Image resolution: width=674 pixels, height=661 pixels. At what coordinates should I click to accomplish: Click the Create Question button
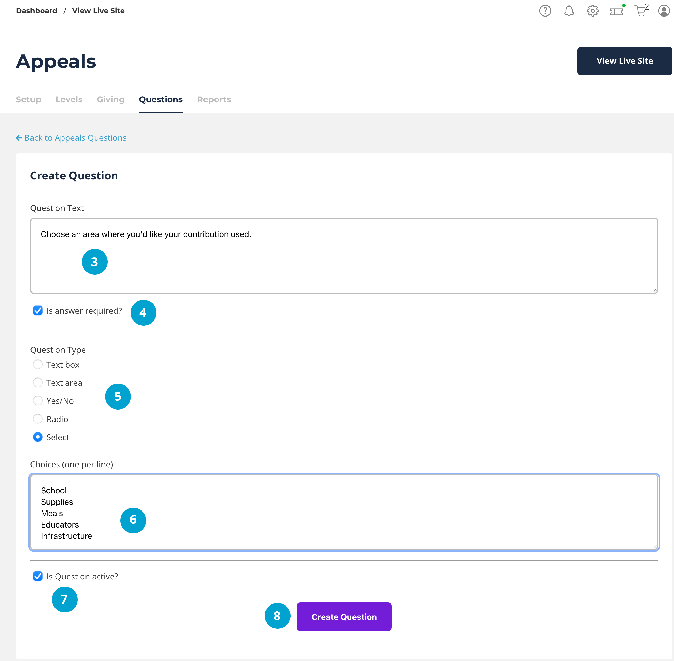344,617
